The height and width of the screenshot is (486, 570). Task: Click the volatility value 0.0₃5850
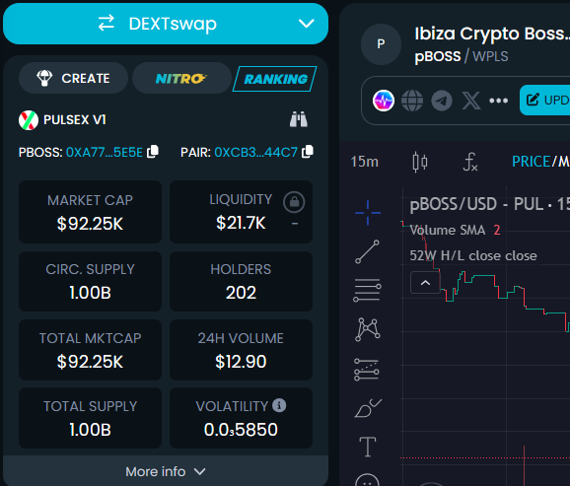[241, 430]
